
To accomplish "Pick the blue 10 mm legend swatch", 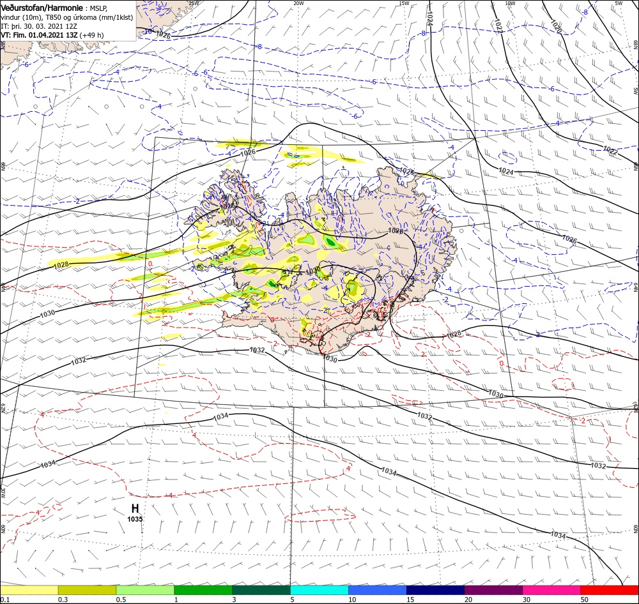I will coord(378,590).
